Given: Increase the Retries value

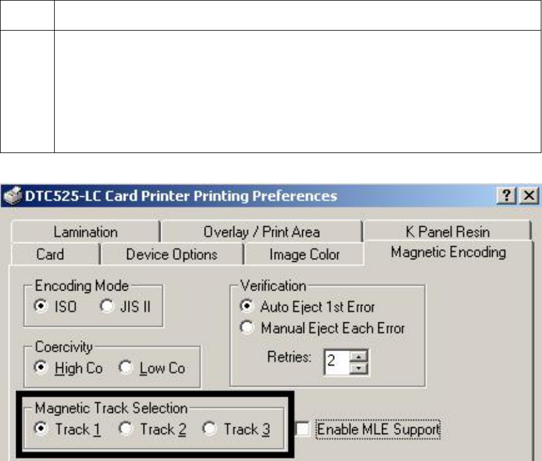Looking at the screenshot, I should (x=359, y=356).
